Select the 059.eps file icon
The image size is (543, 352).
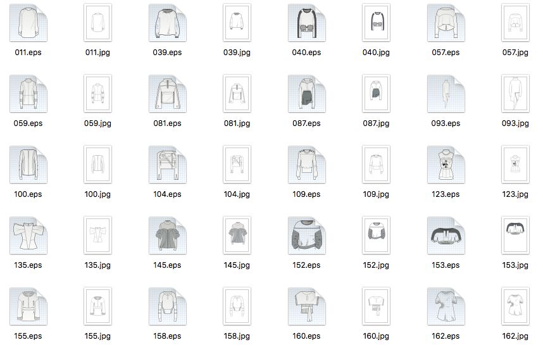pos(28,94)
